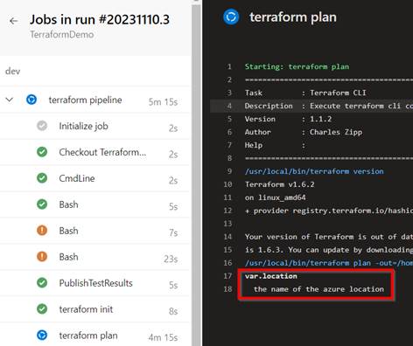Select the CmdLine step
Screen dimensions: 413x346
[x=94, y=178]
